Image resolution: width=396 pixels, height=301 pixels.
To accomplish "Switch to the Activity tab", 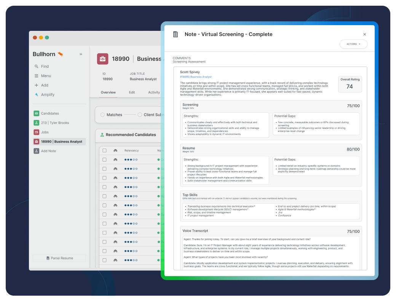I will 154,92.
